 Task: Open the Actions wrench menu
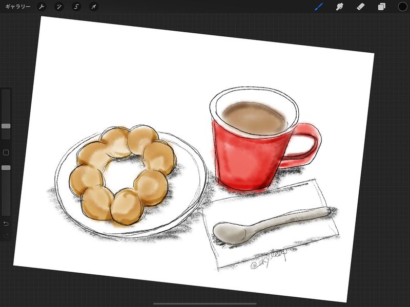43,7
